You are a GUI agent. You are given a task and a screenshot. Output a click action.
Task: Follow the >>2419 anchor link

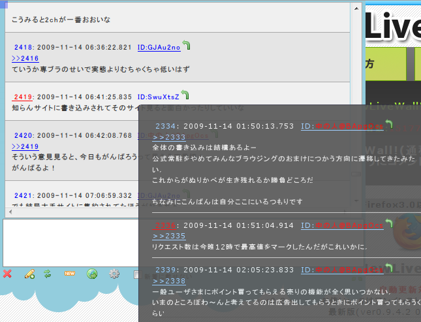click(25, 146)
